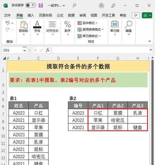The width and height of the screenshot is (155, 165).
Task: Select the 产品 header cell in 表1
Action: [38, 105]
